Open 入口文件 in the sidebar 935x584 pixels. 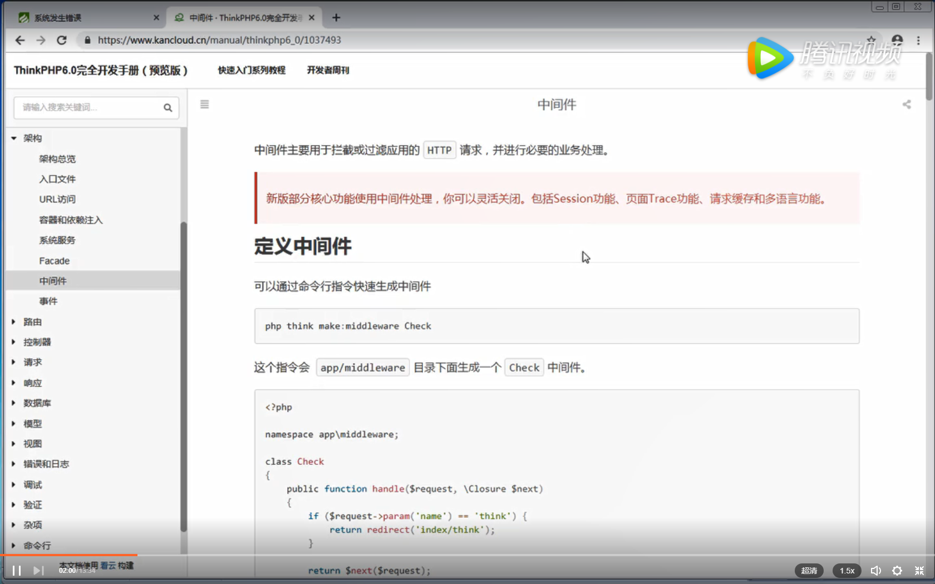pyautogui.click(x=57, y=179)
